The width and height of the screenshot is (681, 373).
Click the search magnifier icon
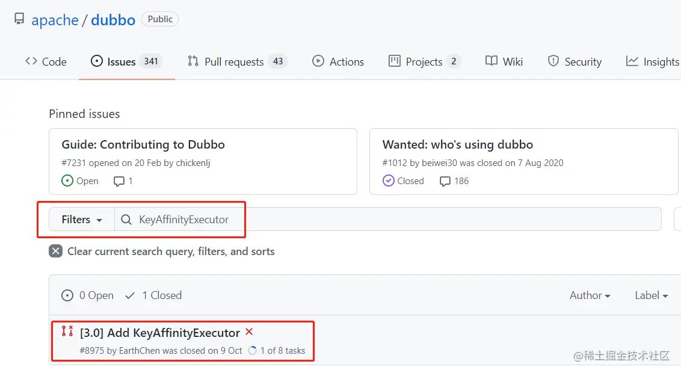[x=126, y=220]
